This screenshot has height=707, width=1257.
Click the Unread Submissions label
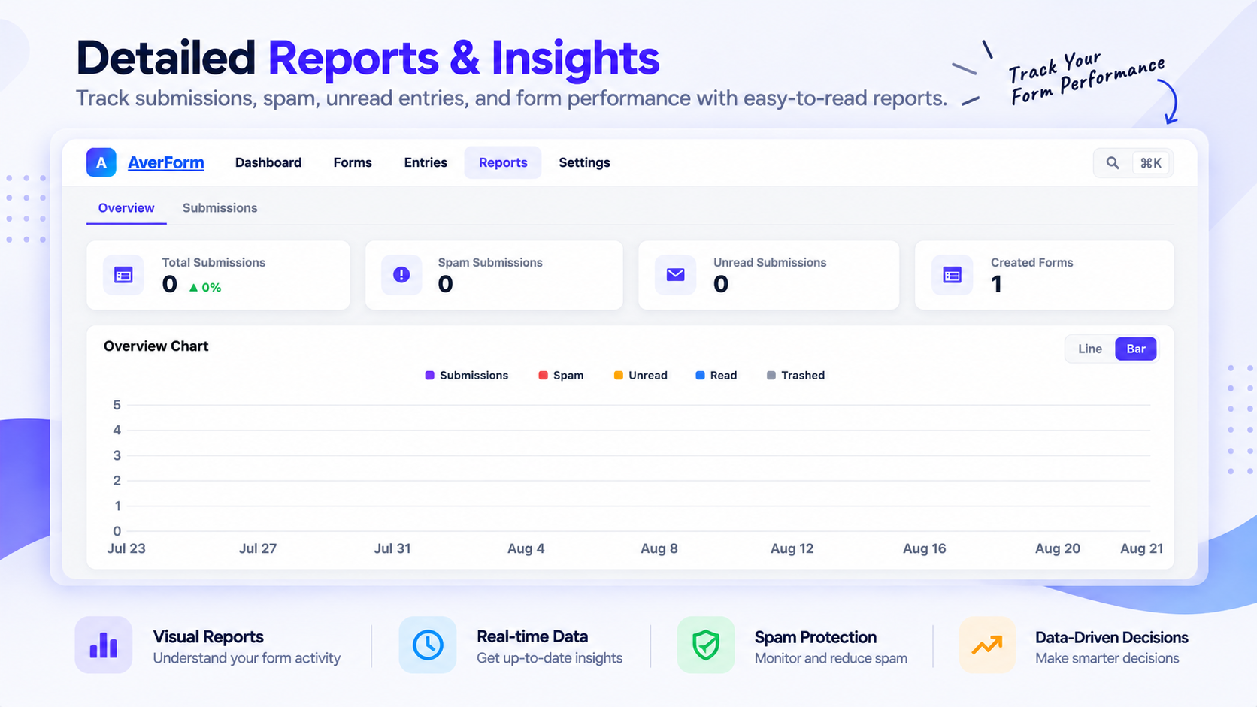[770, 263]
